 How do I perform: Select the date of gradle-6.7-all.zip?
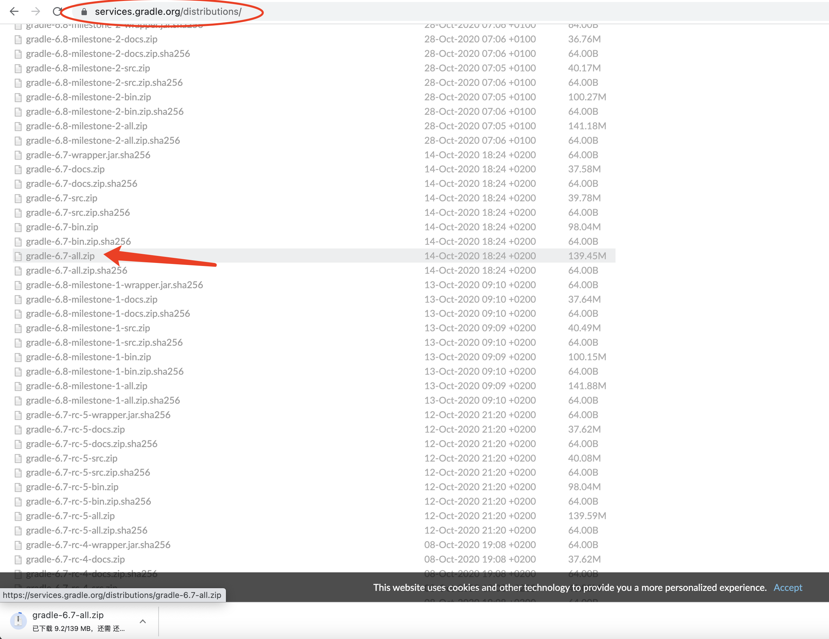click(x=480, y=256)
